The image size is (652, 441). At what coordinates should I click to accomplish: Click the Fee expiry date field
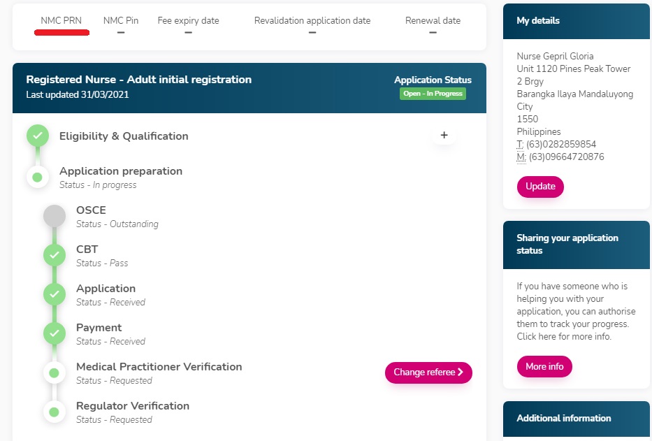coord(188,21)
